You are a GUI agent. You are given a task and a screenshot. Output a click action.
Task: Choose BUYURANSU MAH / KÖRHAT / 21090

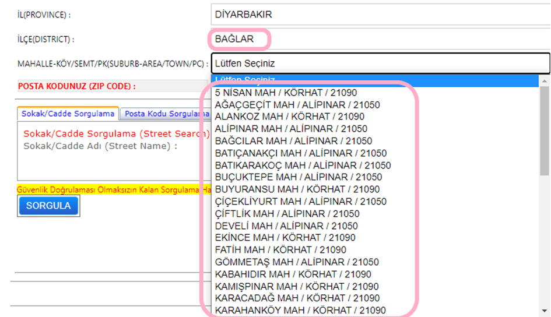(297, 189)
